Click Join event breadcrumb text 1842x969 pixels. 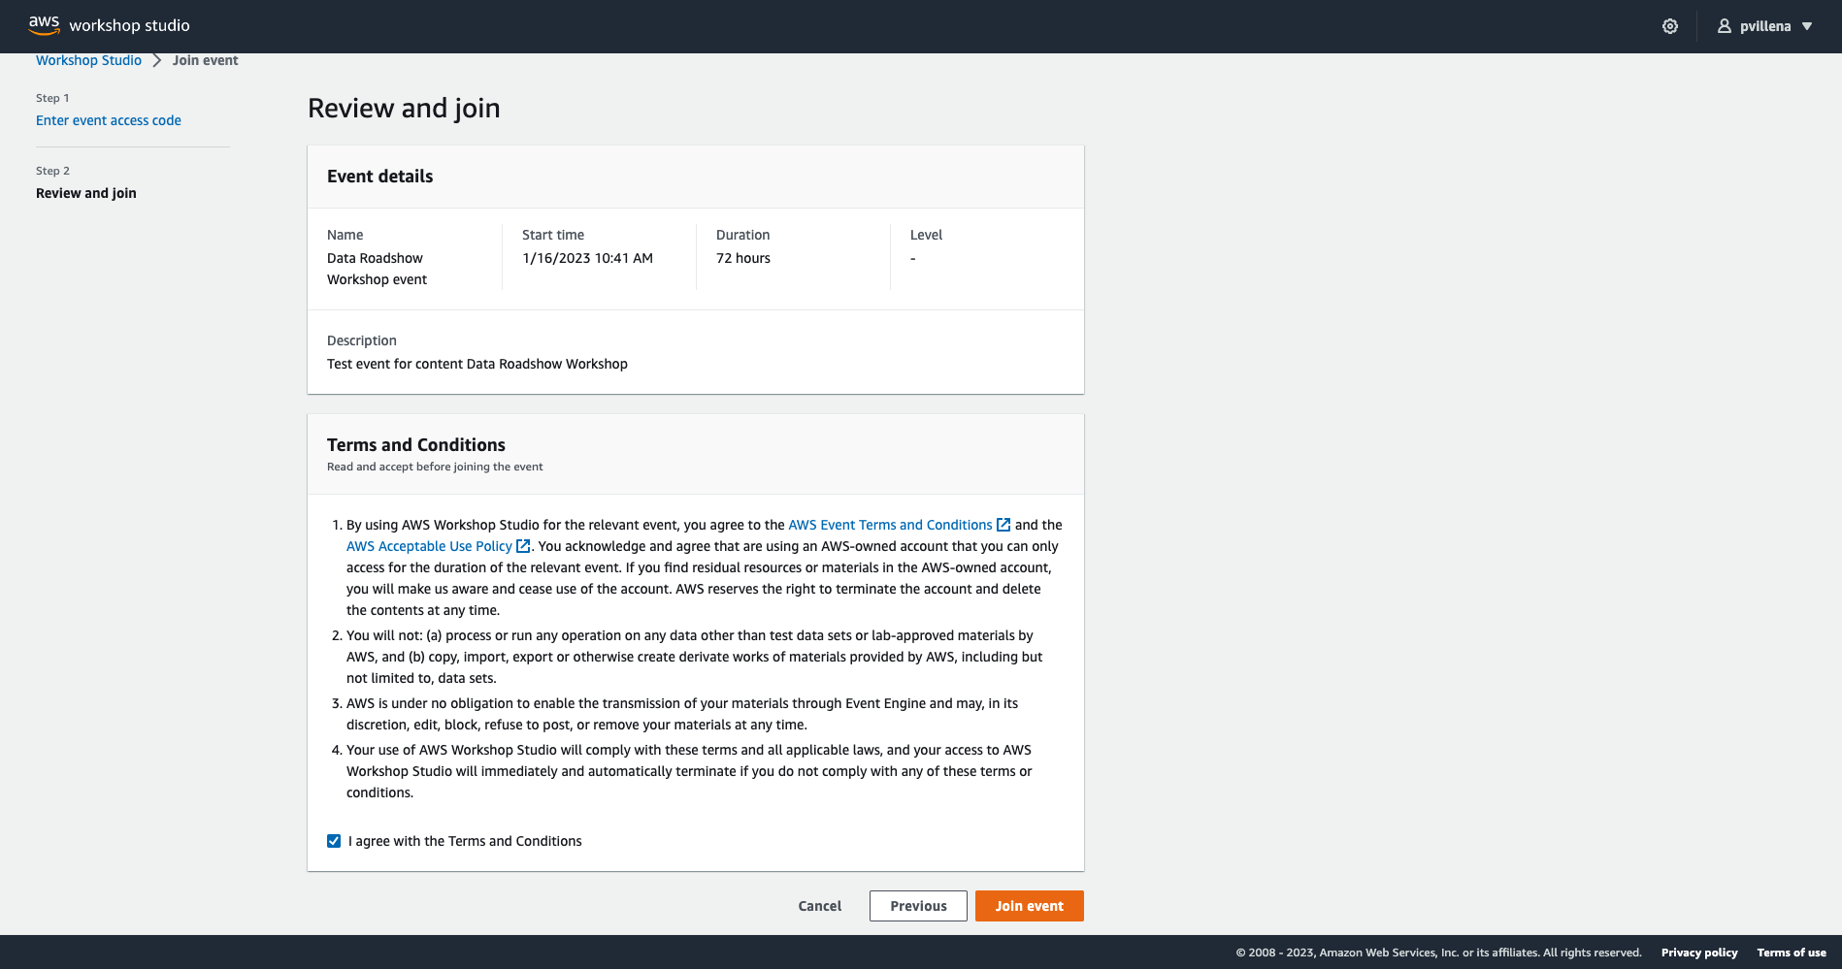pos(206,60)
